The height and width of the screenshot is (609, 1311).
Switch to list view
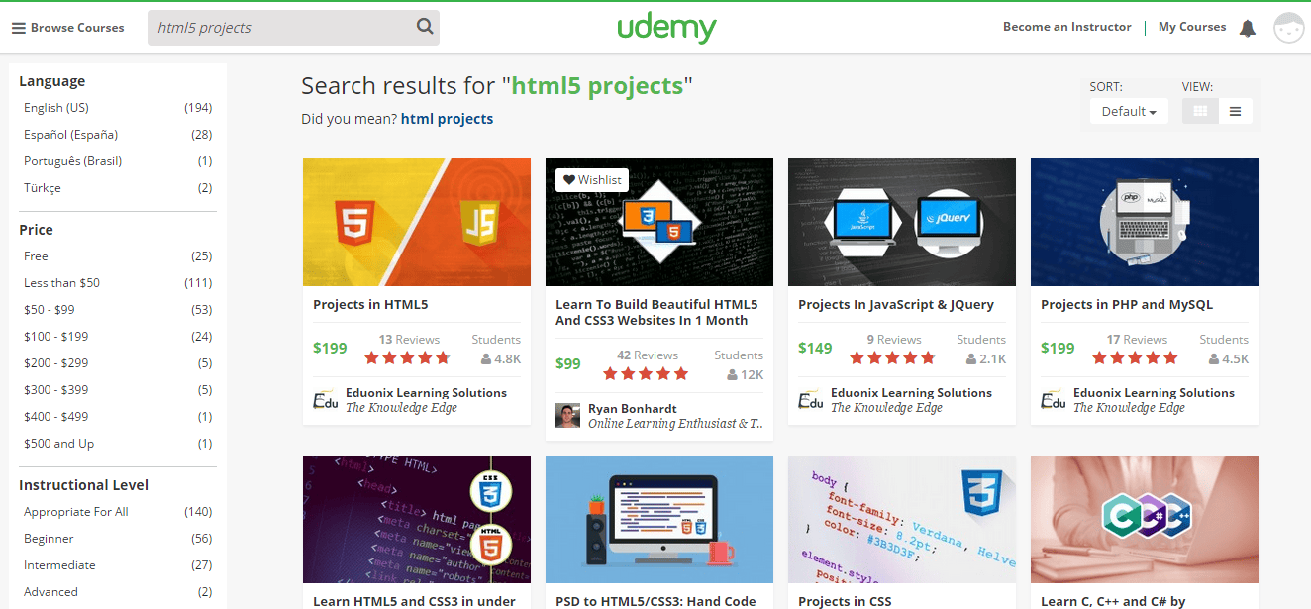(1235, 111)
